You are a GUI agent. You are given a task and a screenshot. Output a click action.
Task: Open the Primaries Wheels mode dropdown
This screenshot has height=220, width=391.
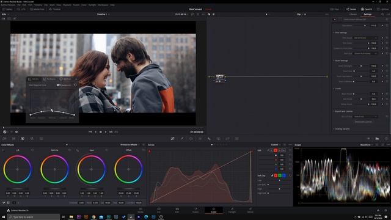[130, 145]
